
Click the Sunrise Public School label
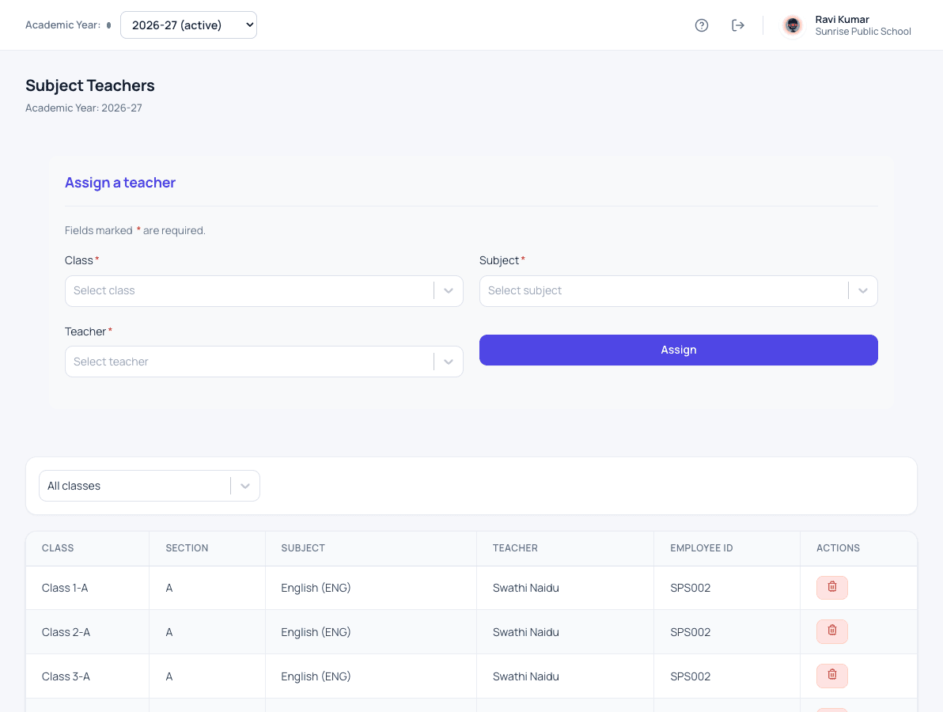(863, 32)
